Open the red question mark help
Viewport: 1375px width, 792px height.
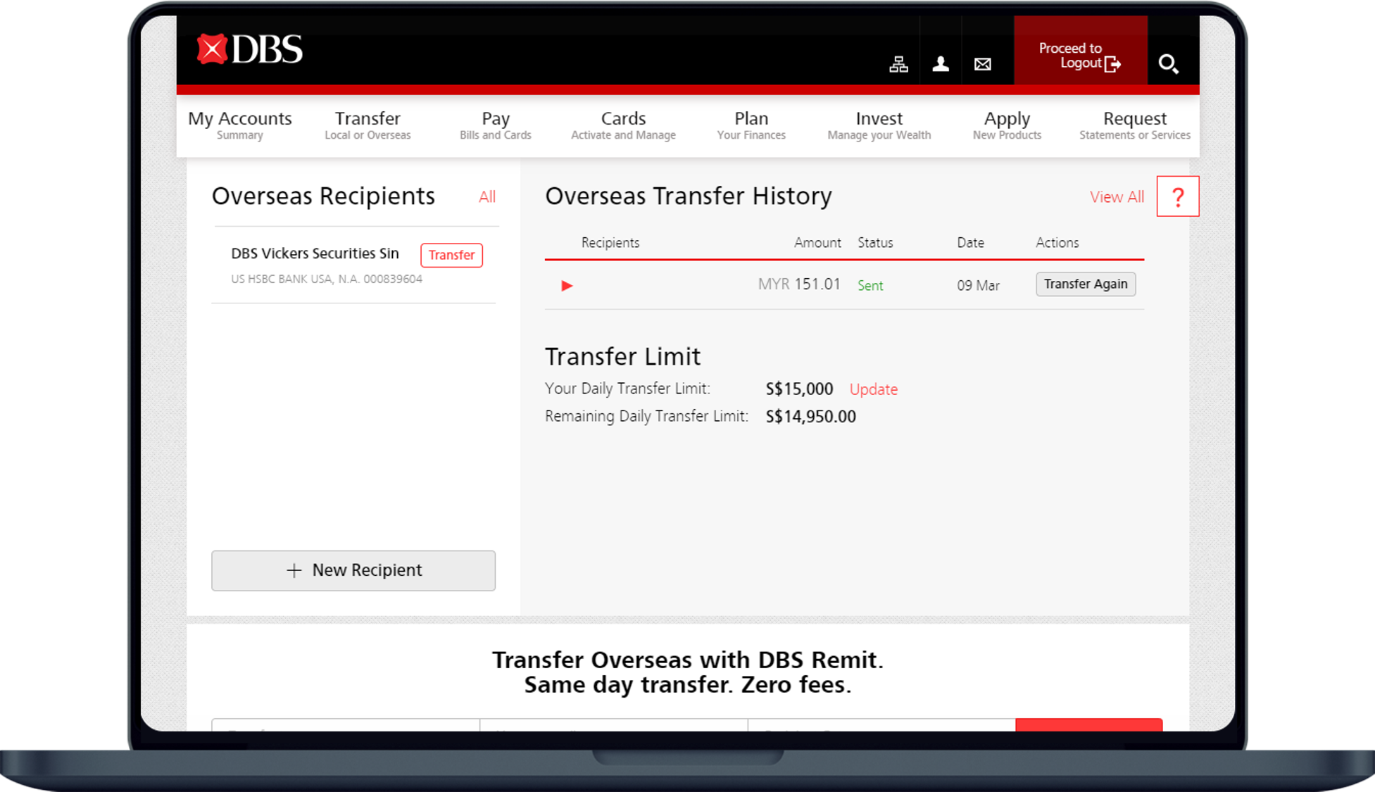pyautogui.click(x=1178, y=197)
